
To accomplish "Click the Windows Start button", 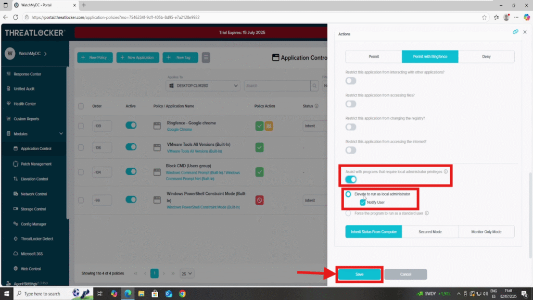I will point(6,294).
